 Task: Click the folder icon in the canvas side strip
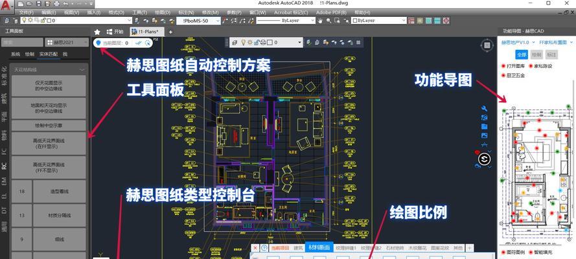(x=484, y=126)
